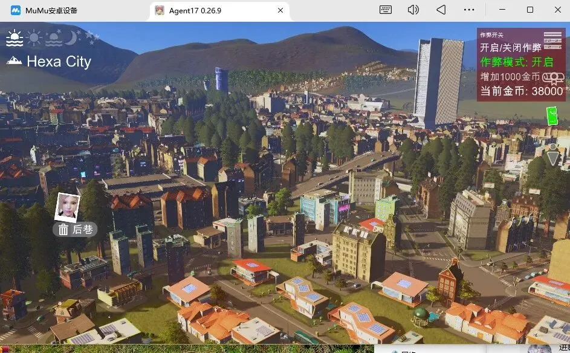The height and width of the screenshot is (353, 570).
Task: Switch to the Agent17 0.26.9 tab
Action: [219, 11]
